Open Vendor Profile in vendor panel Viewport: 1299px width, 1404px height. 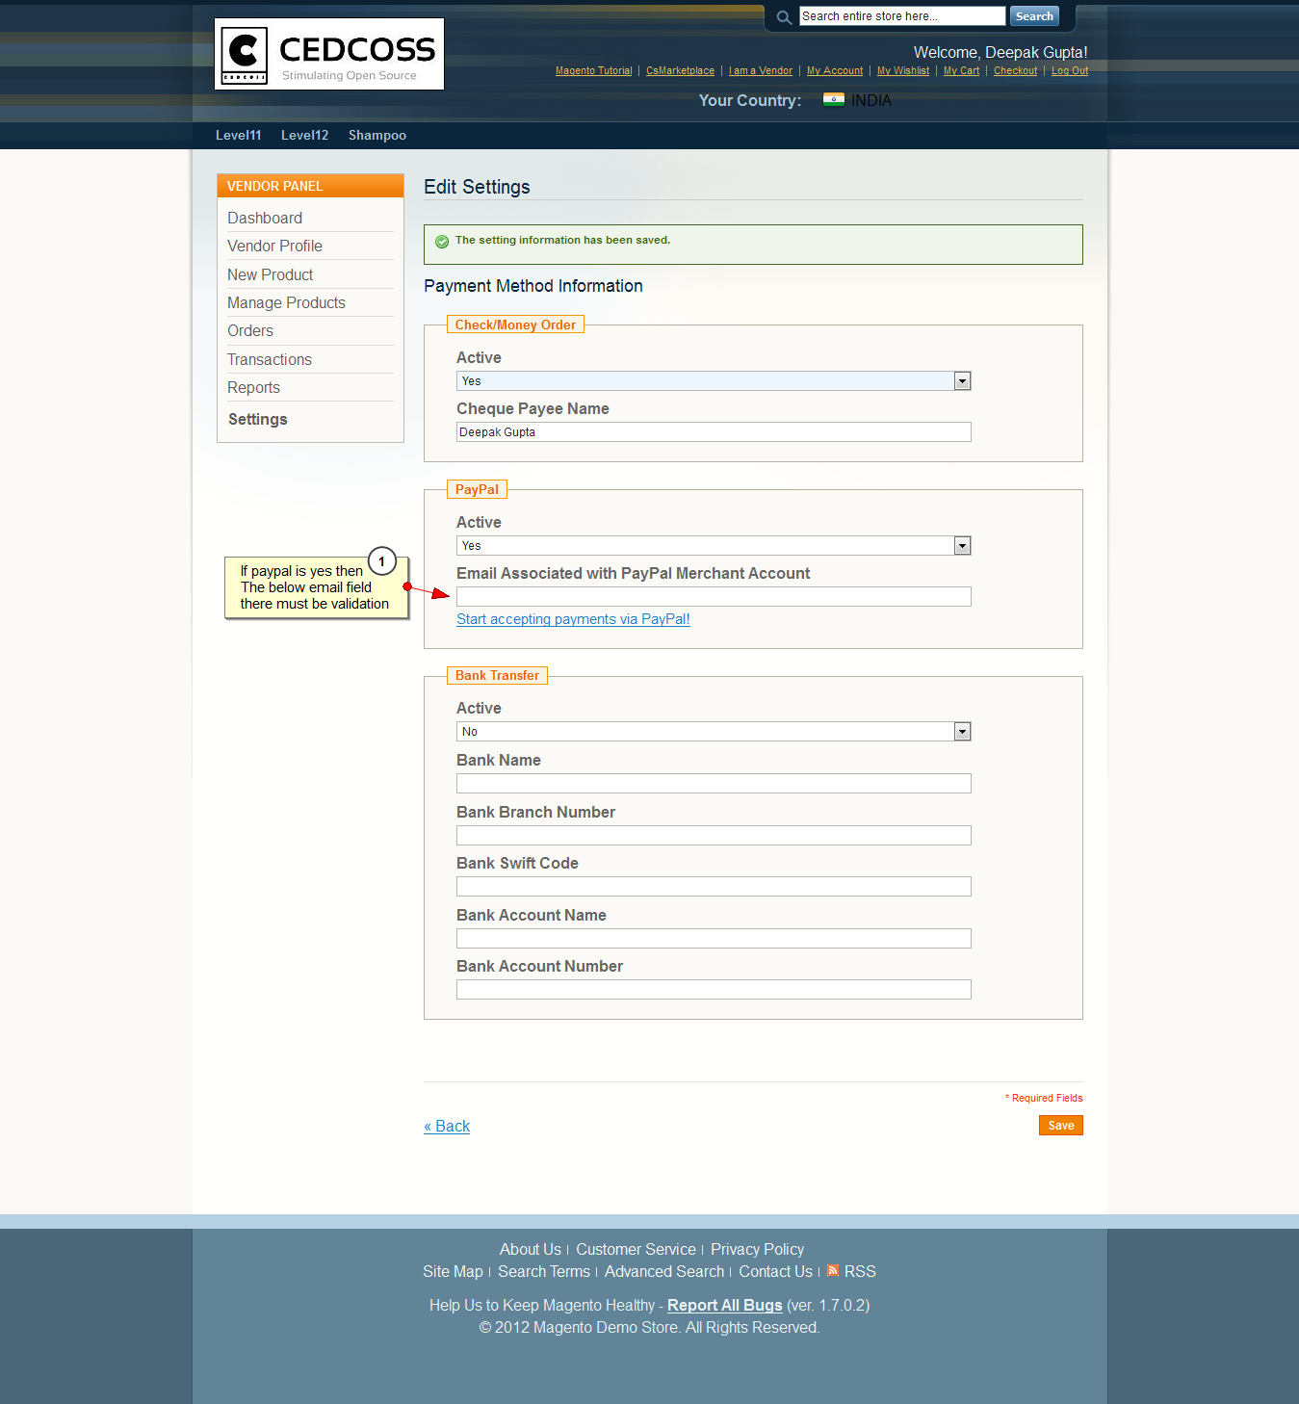(x=274, y=247)
